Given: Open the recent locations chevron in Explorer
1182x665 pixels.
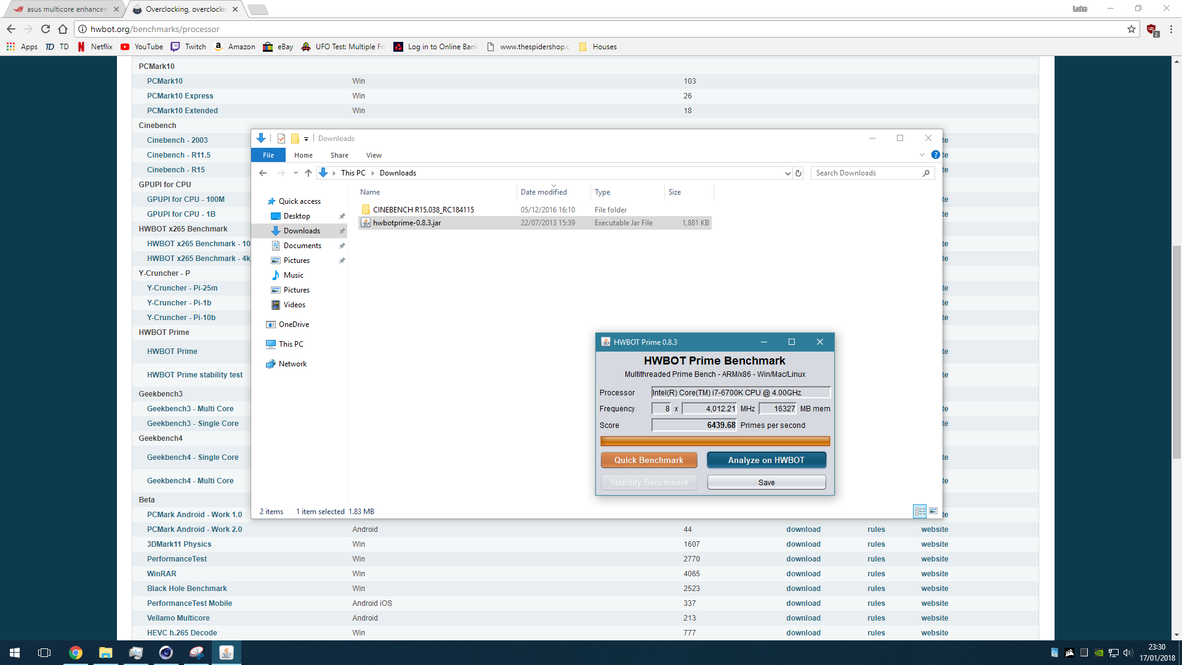Looking at the screenshot, I should tap(295, 173).
